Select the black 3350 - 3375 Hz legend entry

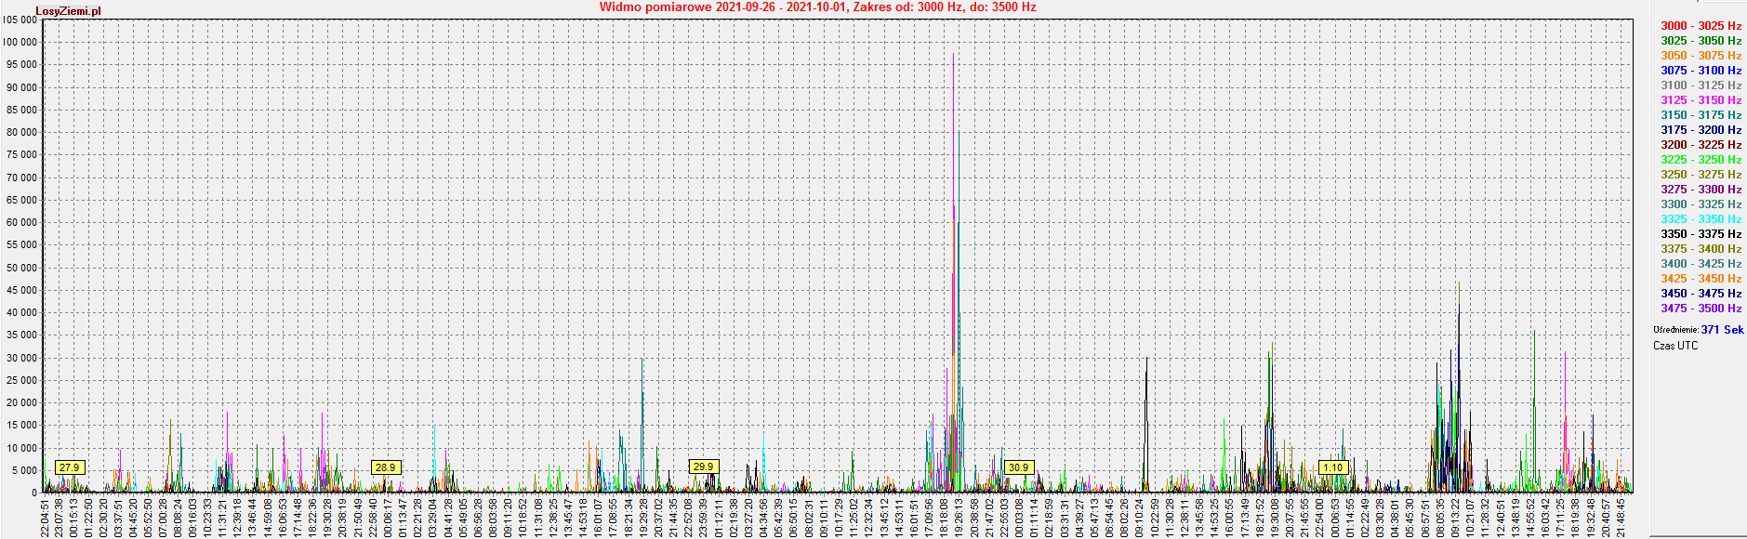tap(1701, 234)
